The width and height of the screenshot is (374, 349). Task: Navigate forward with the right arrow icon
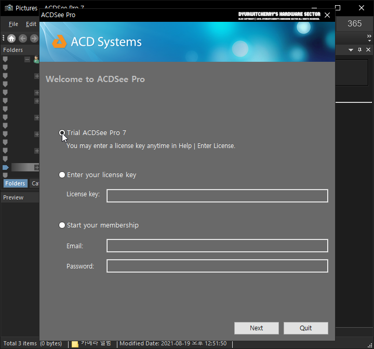34,38
